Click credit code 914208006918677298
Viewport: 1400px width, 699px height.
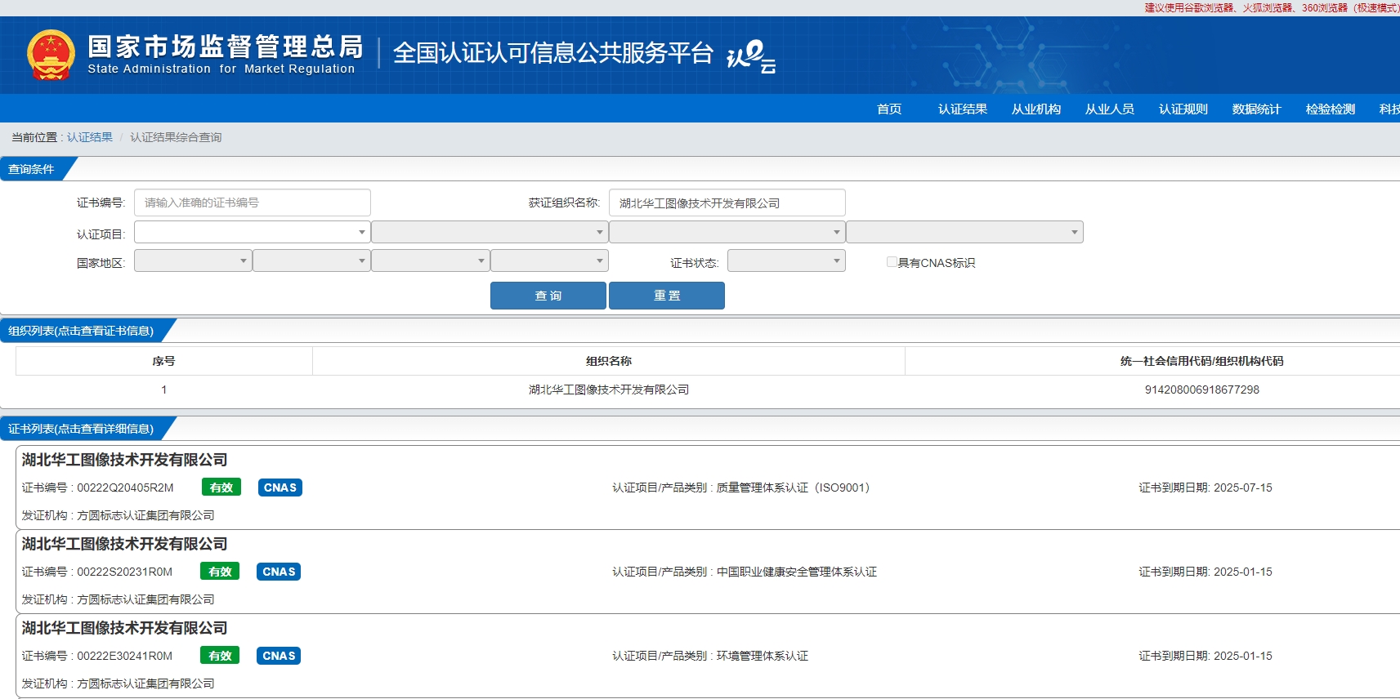click(1202, 390)
